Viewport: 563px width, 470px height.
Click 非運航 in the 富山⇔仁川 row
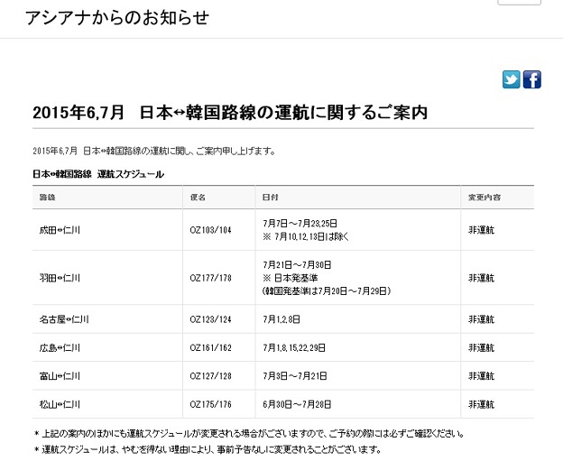click(x=481, y=376)
